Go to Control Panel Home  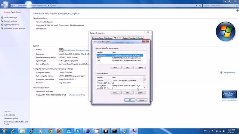coord(12,12)
